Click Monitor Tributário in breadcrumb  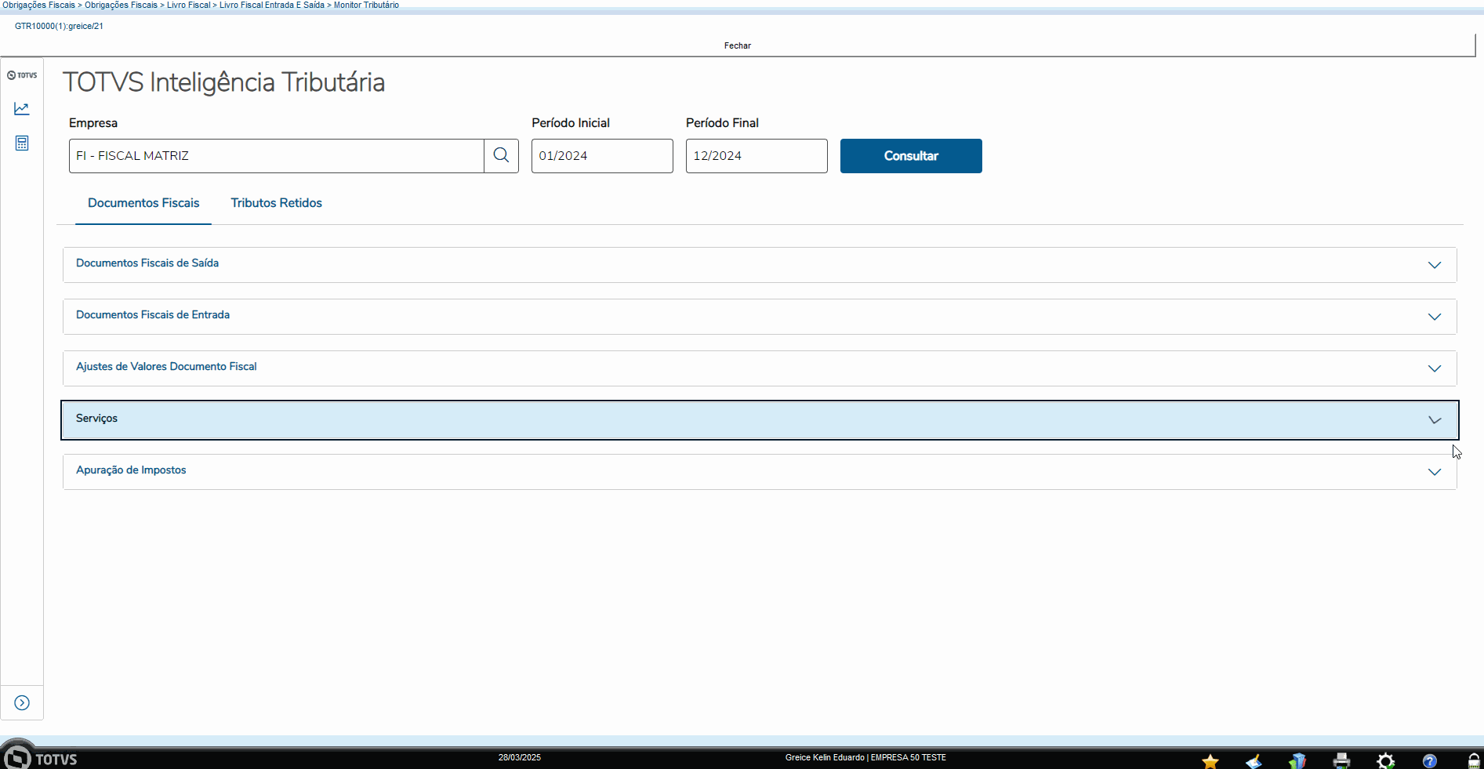point(366,5)
